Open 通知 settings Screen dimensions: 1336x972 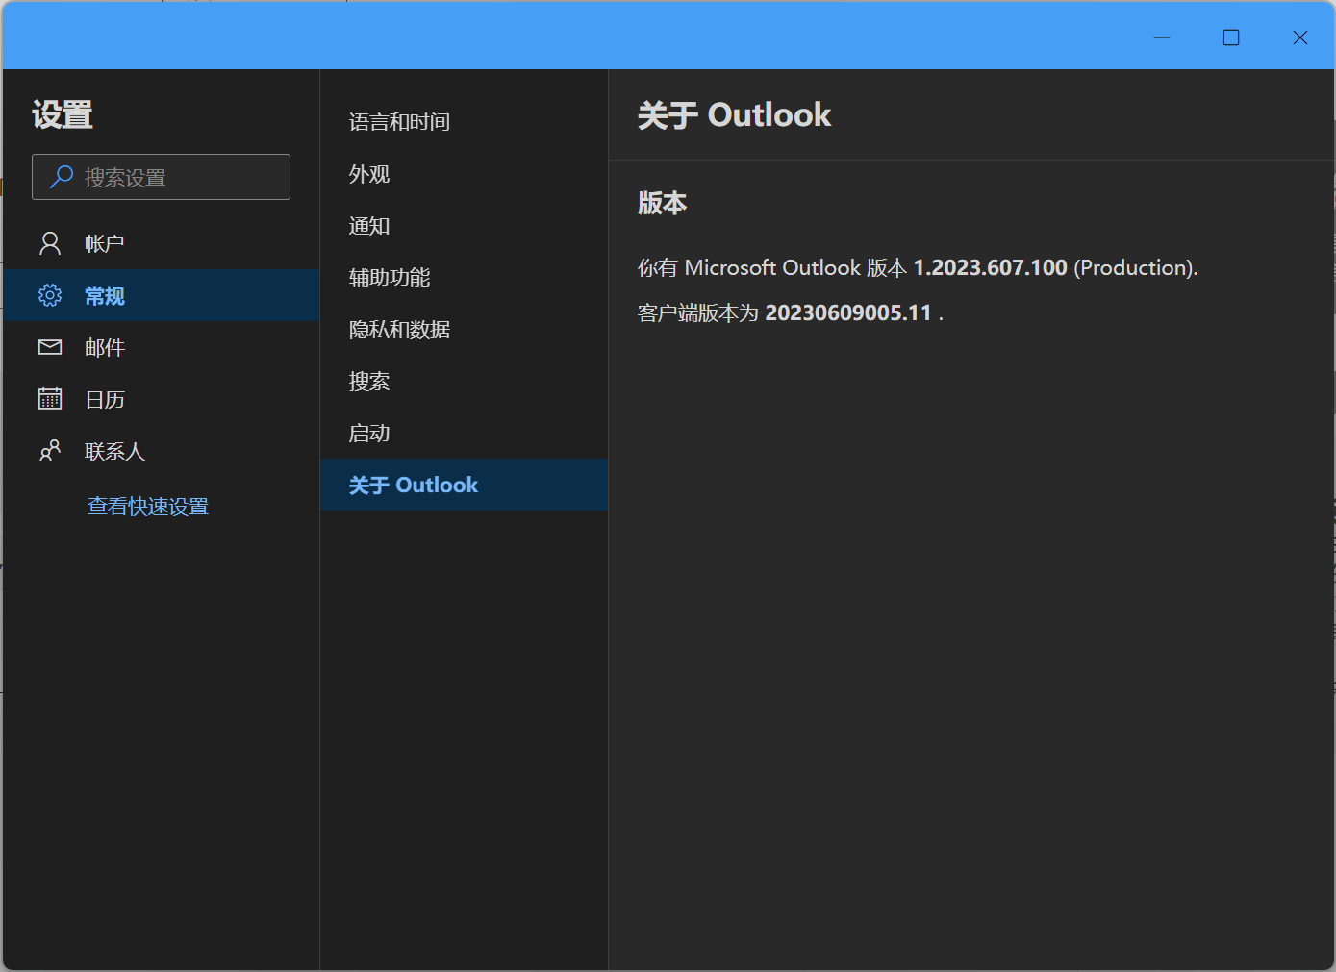464,226
